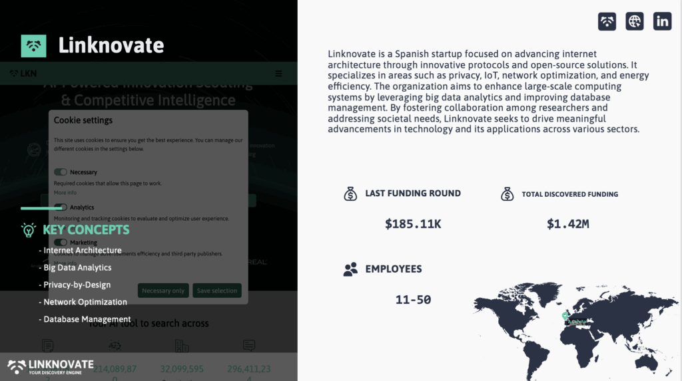The image size is (682, 381).
Task: Click the LKN logo in the site header
Action: (x=23, y=73)
